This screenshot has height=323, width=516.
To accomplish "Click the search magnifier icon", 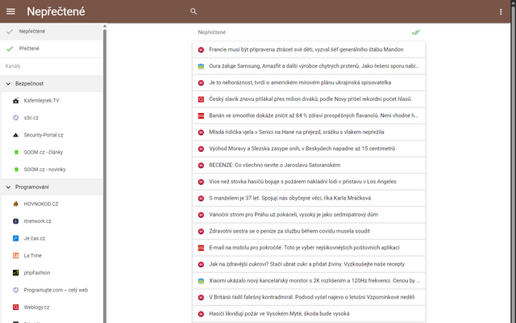I will point(193,11).
